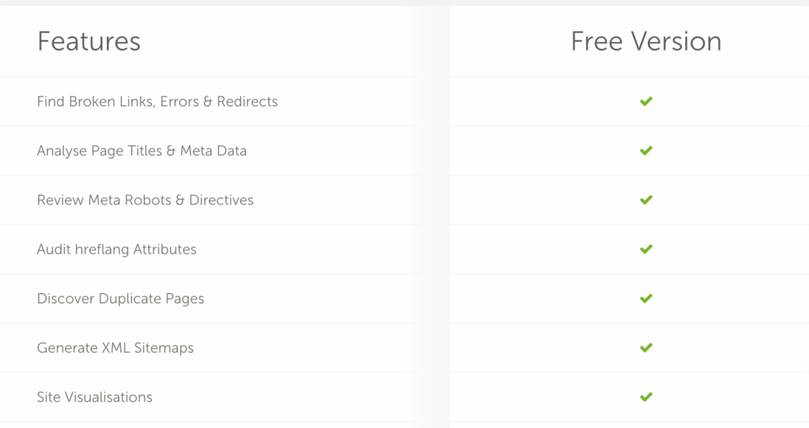The width and height of the screenshot is (809, 428).
Task: Click the word Redirects in first row
Action: (x=247, y=102)
